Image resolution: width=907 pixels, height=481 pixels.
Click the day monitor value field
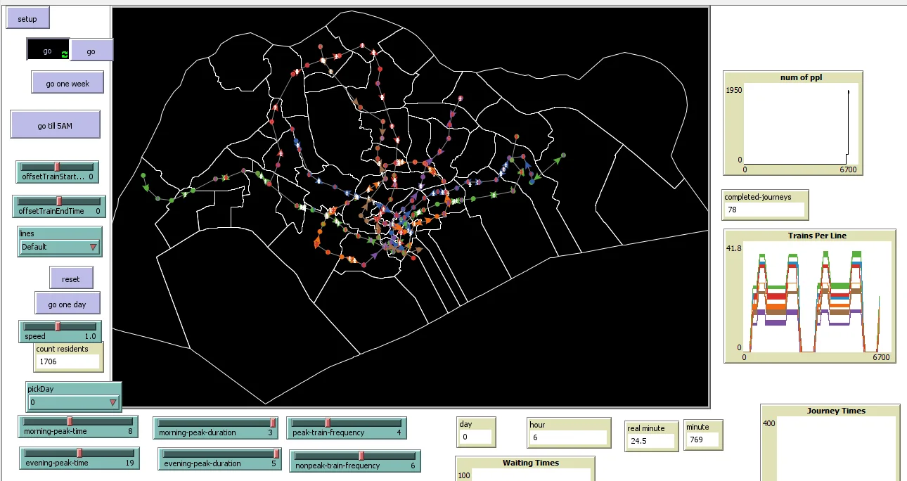point(476,437)
